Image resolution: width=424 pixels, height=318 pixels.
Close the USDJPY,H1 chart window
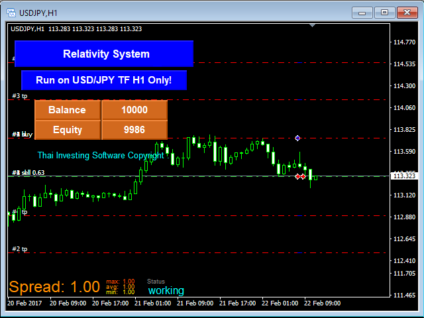click(x=405, y=12)
